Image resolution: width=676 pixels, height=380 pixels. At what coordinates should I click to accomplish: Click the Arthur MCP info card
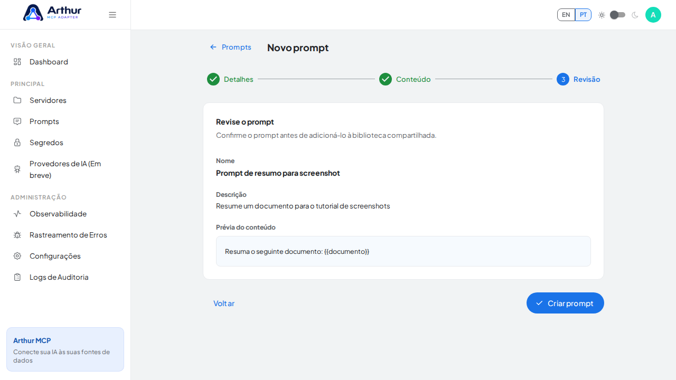[x=65, y=349]
